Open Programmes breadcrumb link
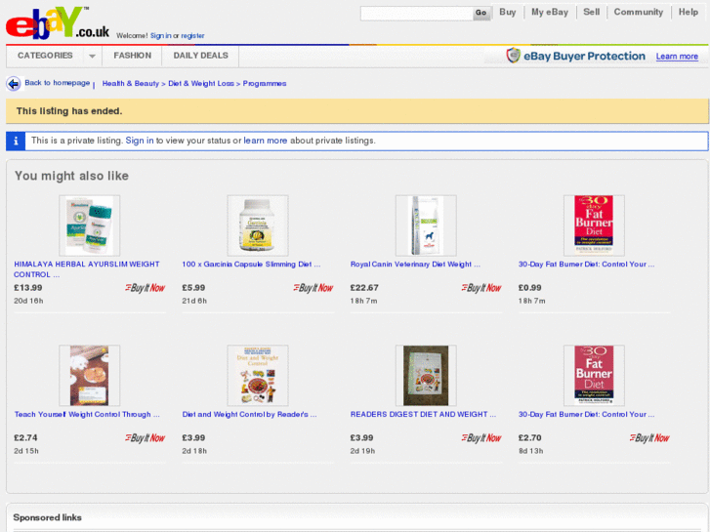The image size is (710, 532). [265, 84]
